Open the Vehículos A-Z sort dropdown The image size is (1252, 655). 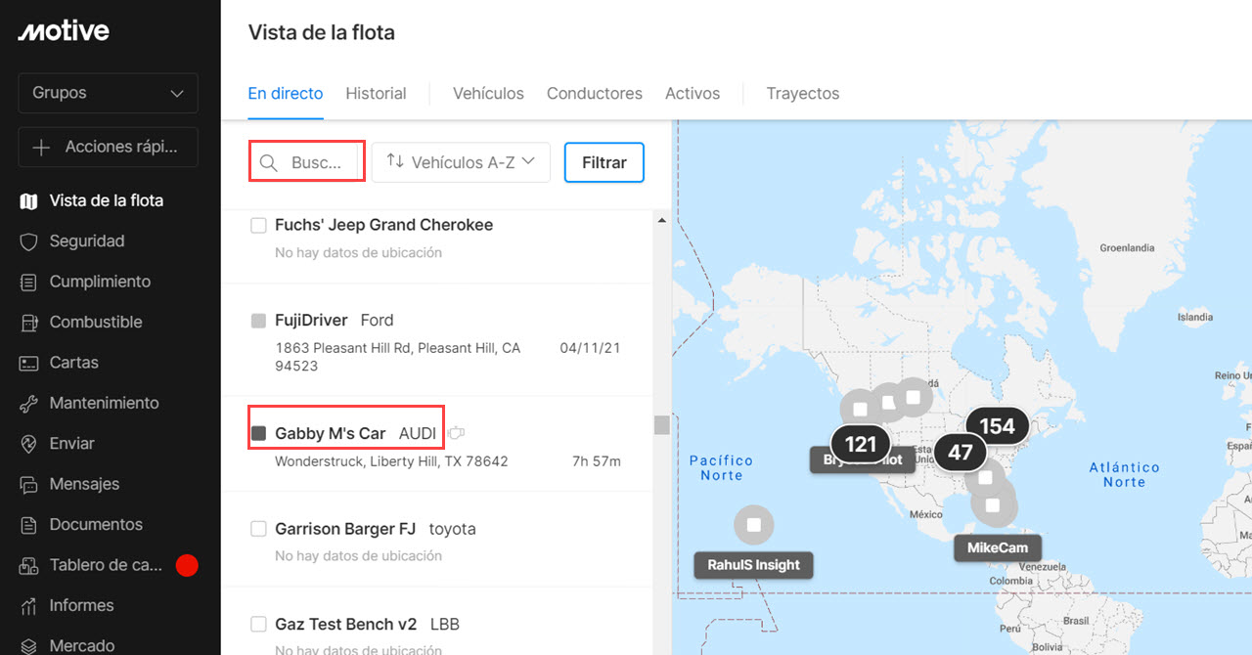[461, 162]
